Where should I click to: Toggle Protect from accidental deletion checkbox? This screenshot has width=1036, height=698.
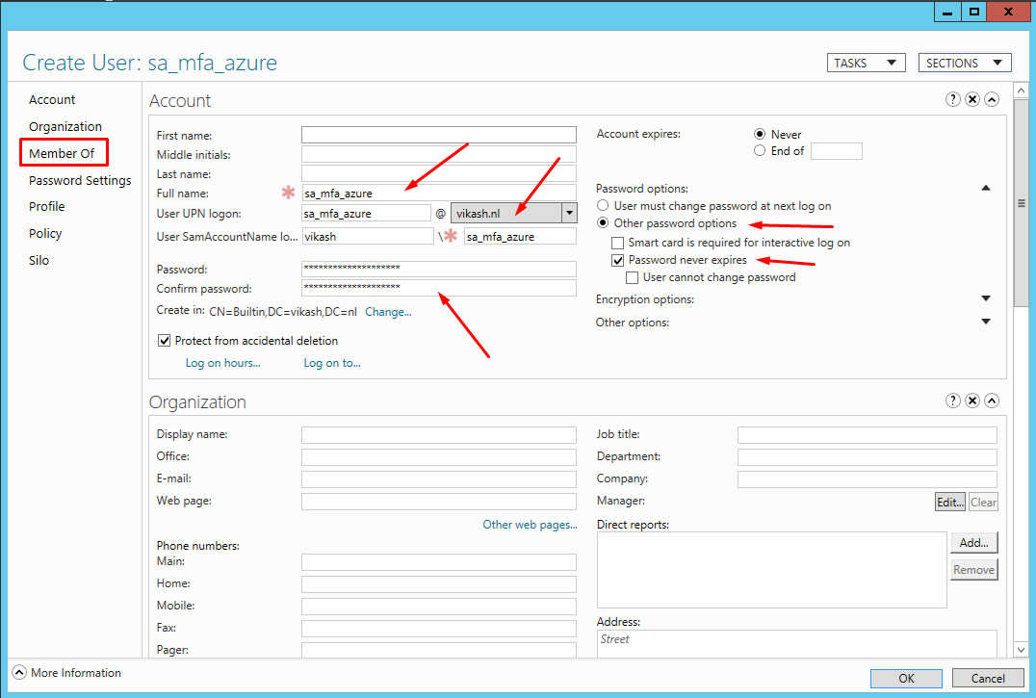pyautogui.click(x=164, y=340)
